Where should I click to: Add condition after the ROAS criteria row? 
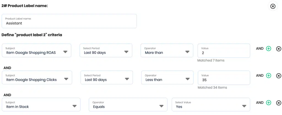(268, 48)
